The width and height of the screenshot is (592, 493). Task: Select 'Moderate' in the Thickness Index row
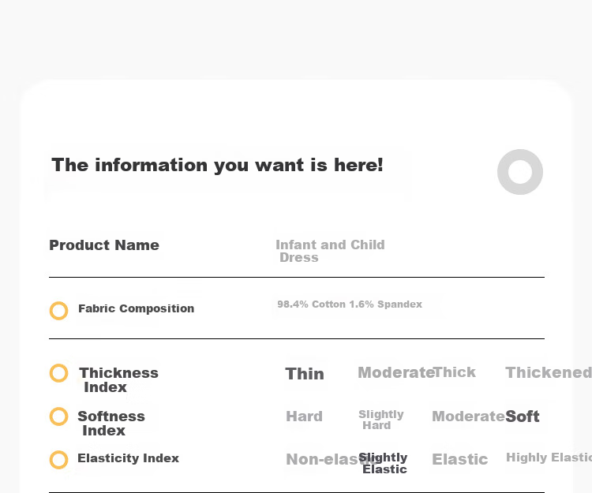click(395, 372)
